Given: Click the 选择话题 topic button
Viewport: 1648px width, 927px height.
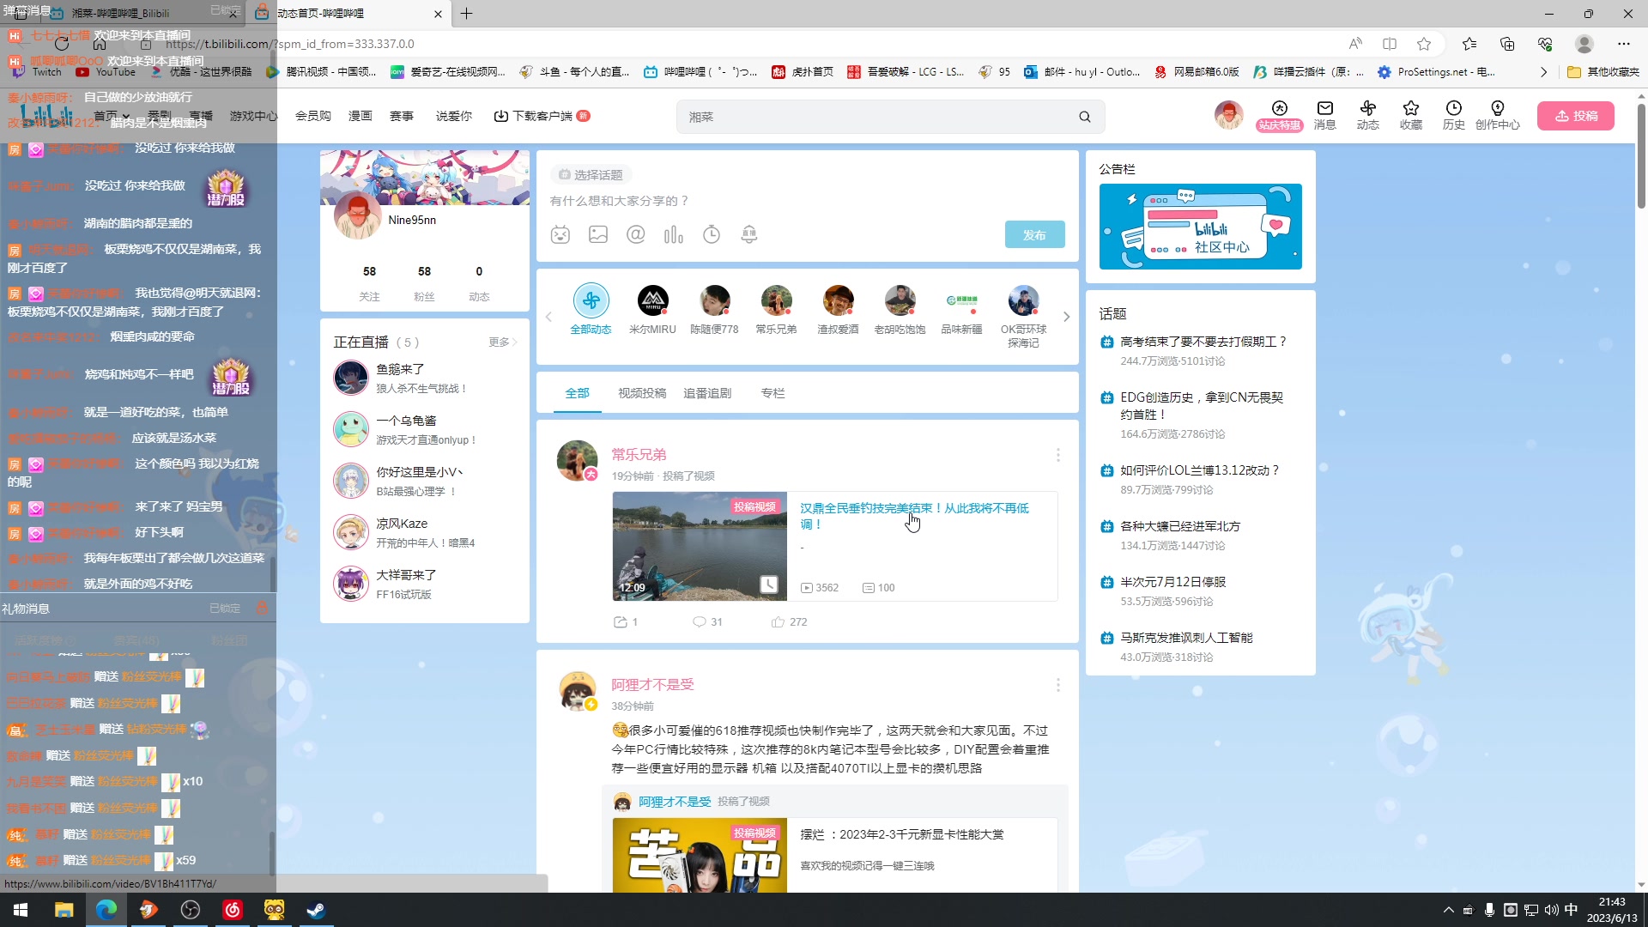Looking at the screenshot, I should pos(591,175).
